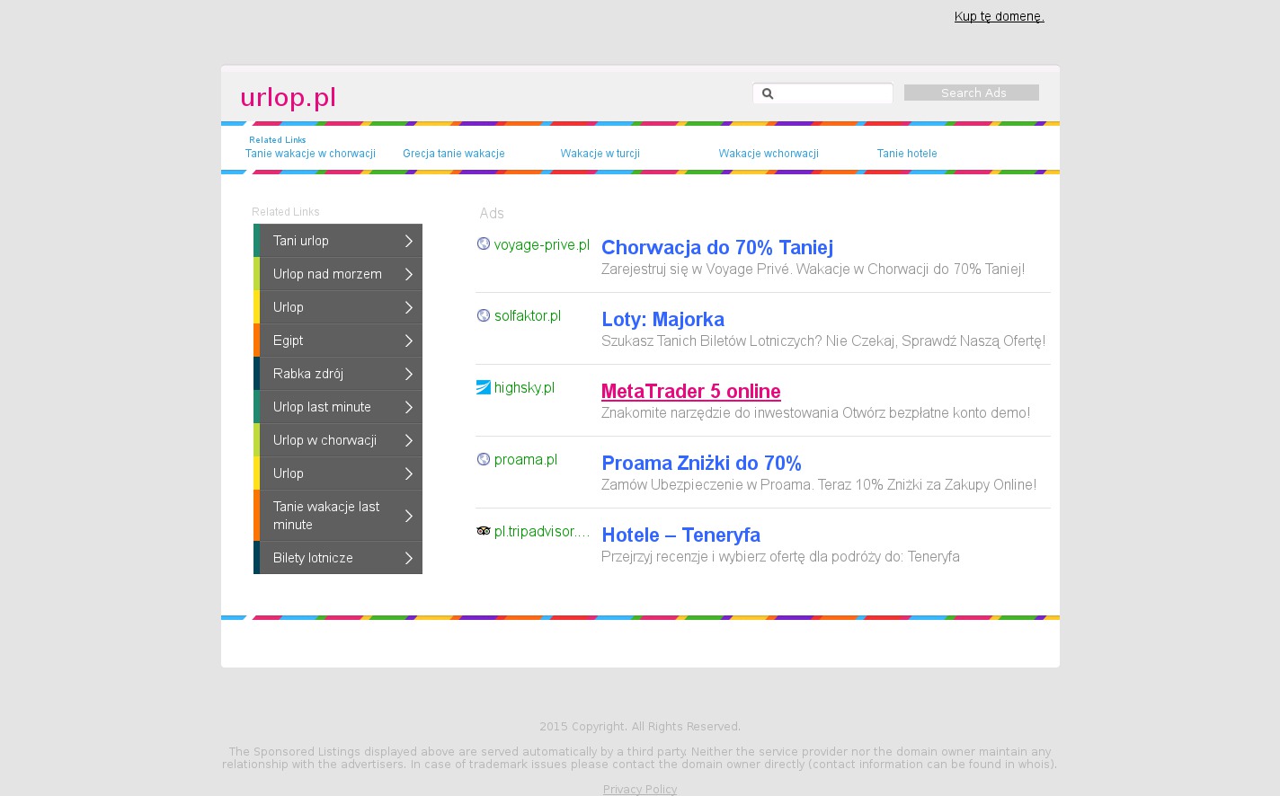Image resolution: width=1280 pixels, height=796 pixels.
Task: Click the arrow beside Bilety lotnicze
Action: click(408, 558)
